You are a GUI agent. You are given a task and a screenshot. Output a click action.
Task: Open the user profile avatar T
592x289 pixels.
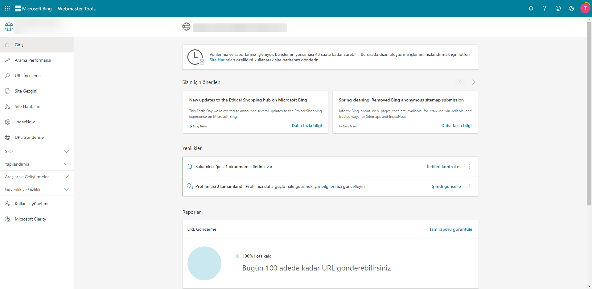click(585, 8)
